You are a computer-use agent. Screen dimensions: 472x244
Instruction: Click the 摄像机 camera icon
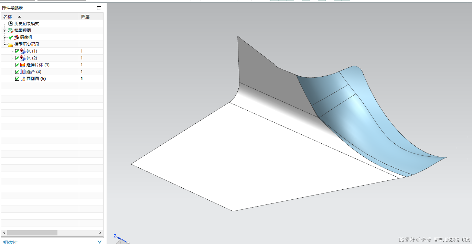16,37
